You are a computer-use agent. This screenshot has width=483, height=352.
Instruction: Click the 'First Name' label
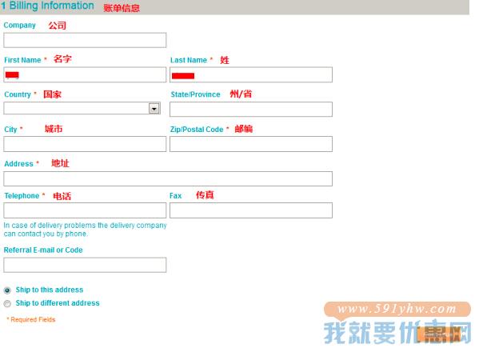coord(22,60)
